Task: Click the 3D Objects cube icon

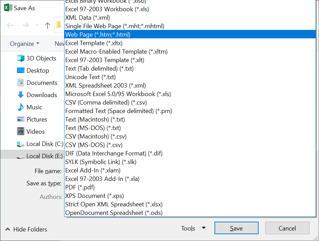Action: click(21, 58)
